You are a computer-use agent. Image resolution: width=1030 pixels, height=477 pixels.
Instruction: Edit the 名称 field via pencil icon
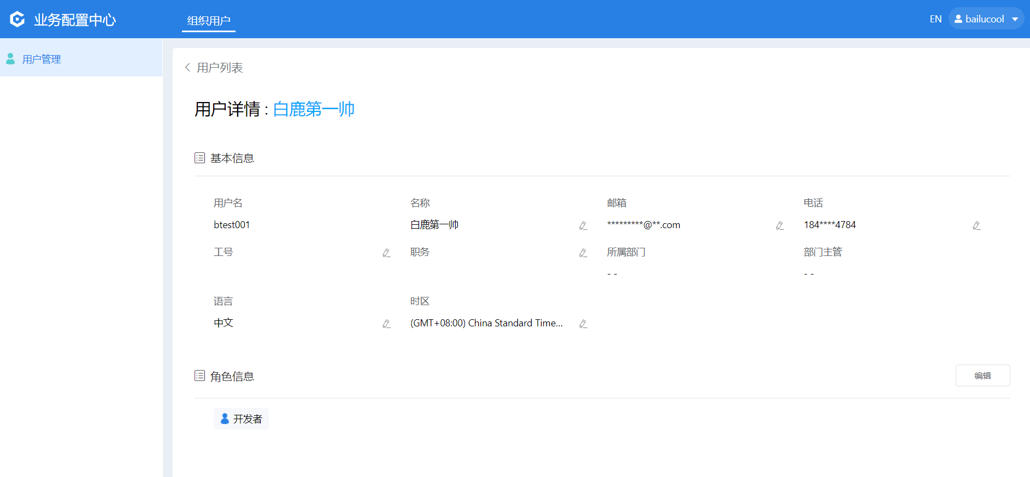pyautogui.click(x=583, y=225)
